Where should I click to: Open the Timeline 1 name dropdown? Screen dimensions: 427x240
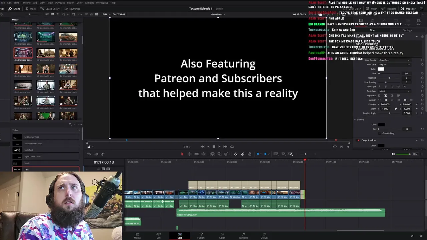[x=218, y=14]
